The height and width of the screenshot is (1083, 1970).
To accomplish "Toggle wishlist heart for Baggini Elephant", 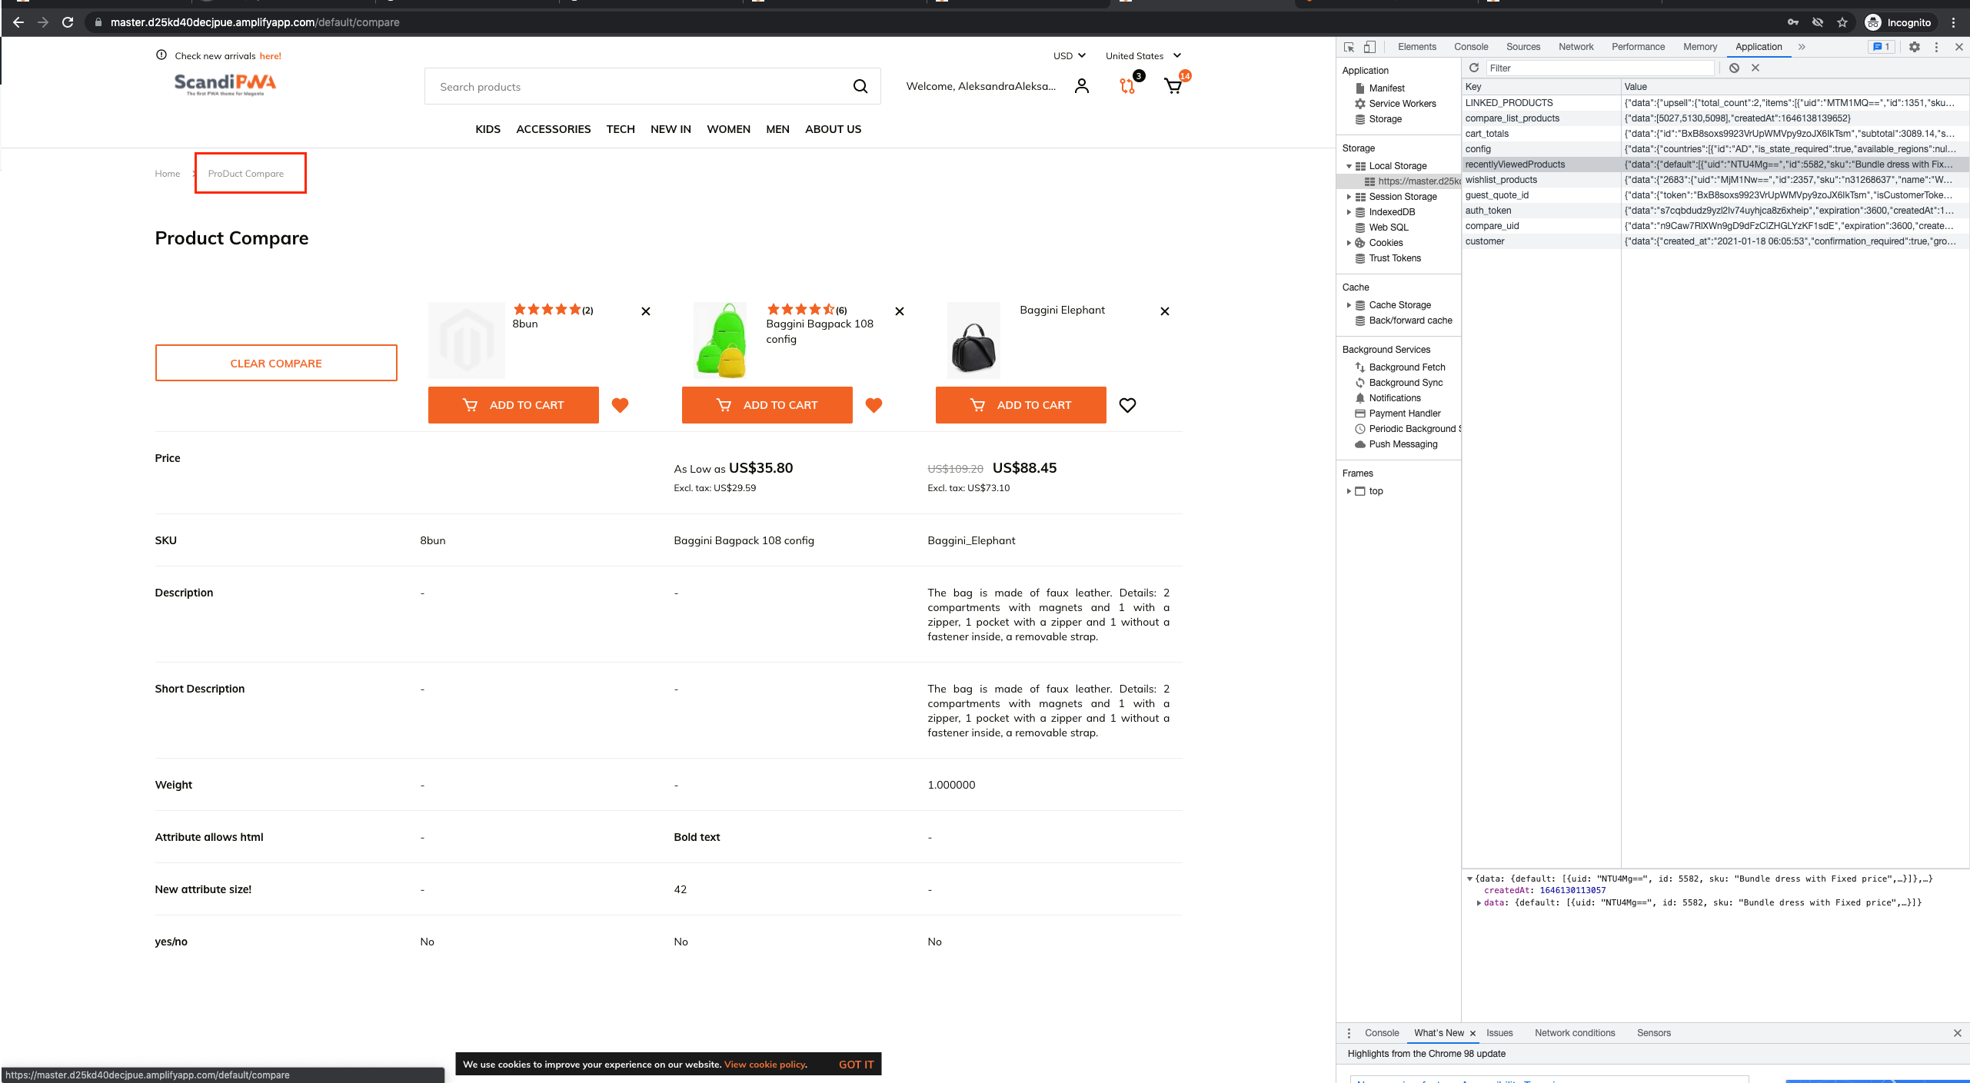I will tap(1127, 405).
